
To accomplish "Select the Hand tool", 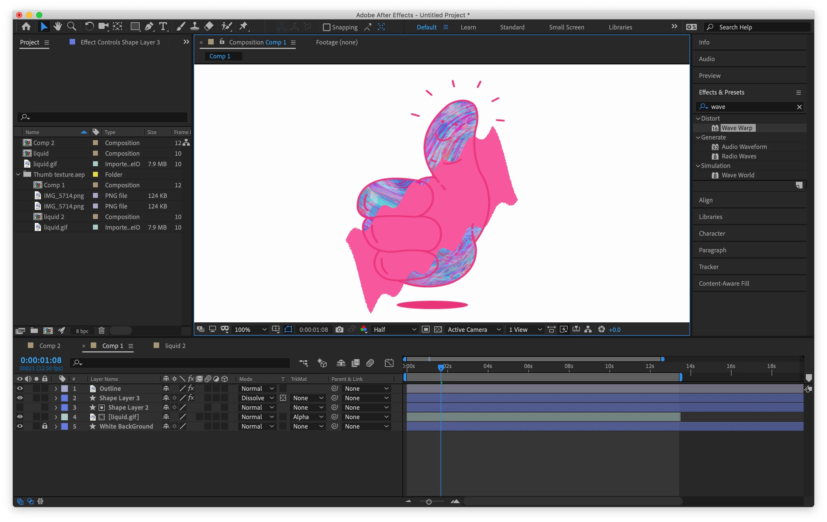I will pos(57,26).
